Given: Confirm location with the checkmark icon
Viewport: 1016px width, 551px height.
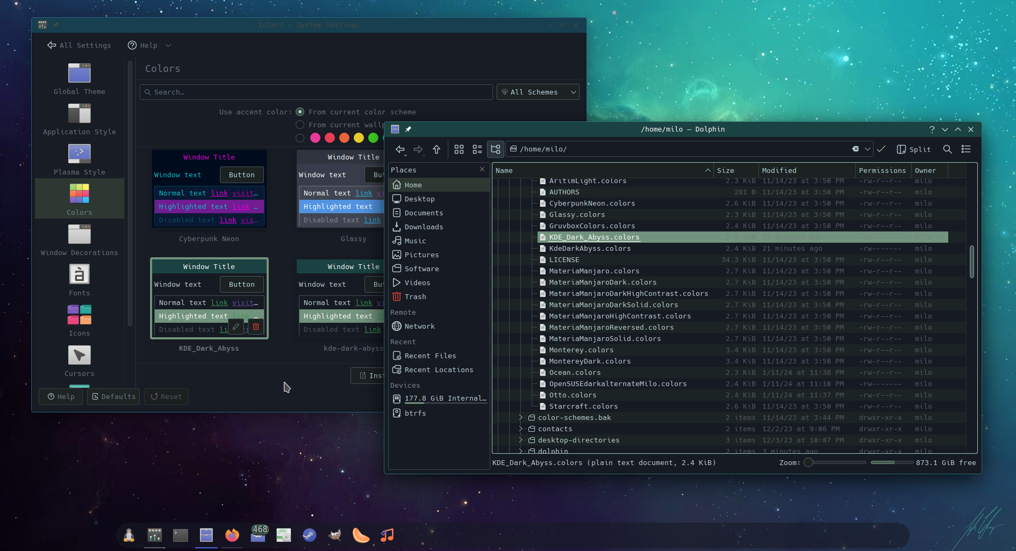Looking at the screenshot, I should coord(881,149).
